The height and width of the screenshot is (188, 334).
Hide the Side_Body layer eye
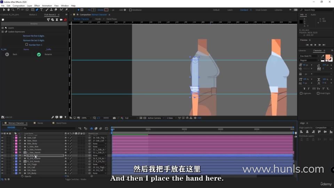(2, 144)
